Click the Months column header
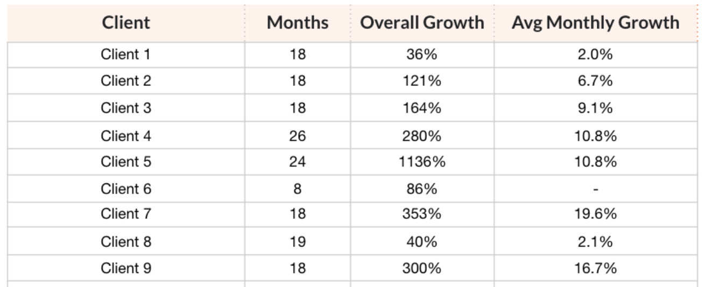The width and height of the screenshot is (706, 287). [298, 23]
